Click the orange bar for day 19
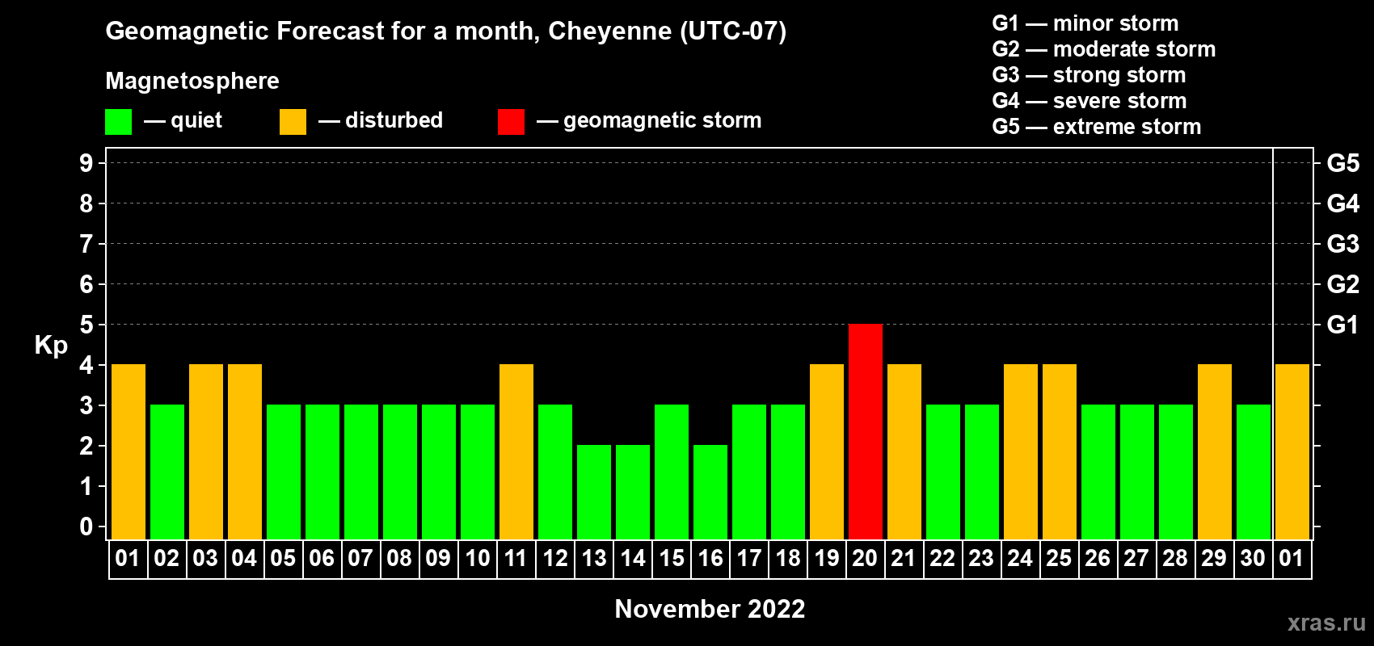The height and width of the screenshot is (646, 1374). [x=827, y=451]
